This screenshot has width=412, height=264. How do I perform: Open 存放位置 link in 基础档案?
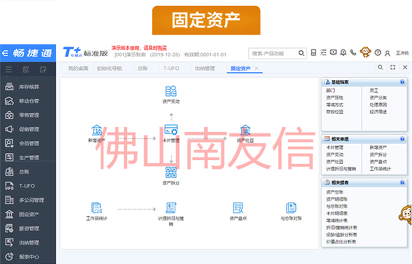335,112
